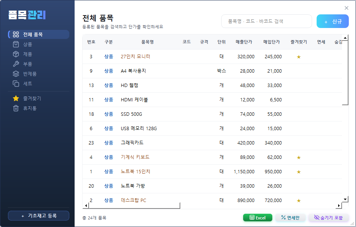Select the USB 메모리 128G item name
This screenshot has height=227, width=356.
pos(139,129)
